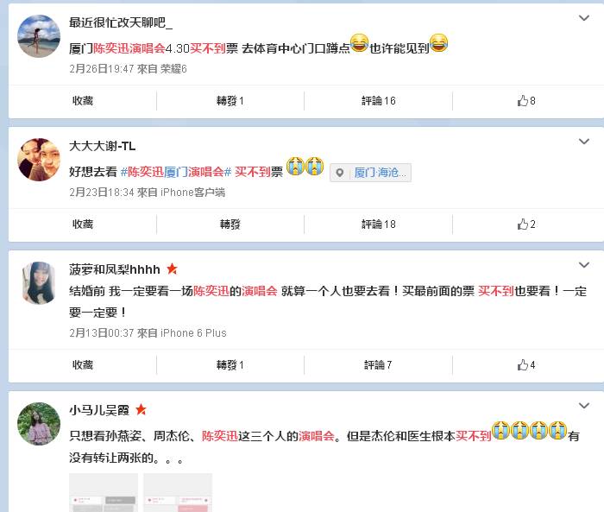Open the 厦门·海沧 location pin tag
The width and height of the screenshot is (604, 512).
click(x=370, y=173)
